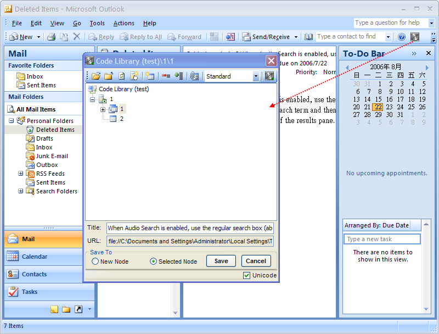Screen dimensions: 439x334
Task: Click the open folder icon in Code Library toolbar
Action: (x=96, y=76)
